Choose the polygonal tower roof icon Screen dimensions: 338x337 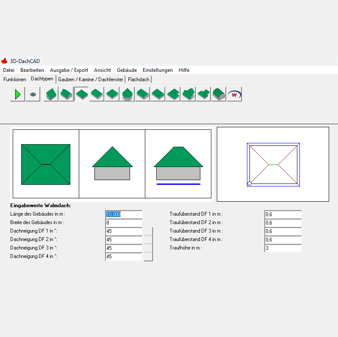click(127, 94)
